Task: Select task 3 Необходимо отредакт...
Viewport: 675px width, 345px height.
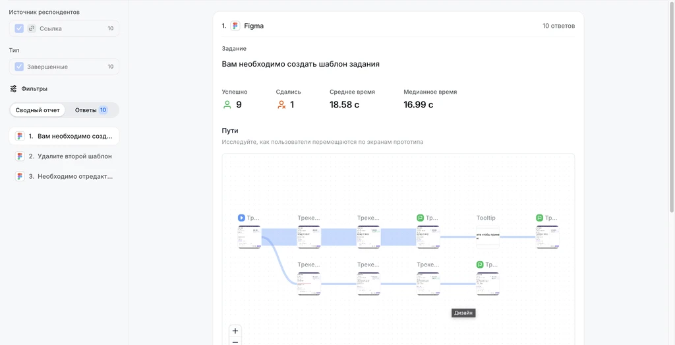Action: click(64, 176)
